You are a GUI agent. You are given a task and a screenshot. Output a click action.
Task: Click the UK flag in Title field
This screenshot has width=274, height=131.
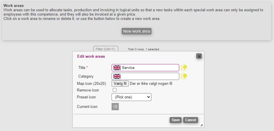[x=117, y=68]
